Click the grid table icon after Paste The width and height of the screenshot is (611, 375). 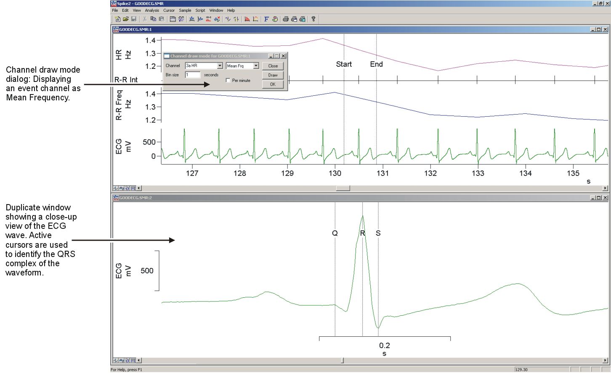(173, 19)
